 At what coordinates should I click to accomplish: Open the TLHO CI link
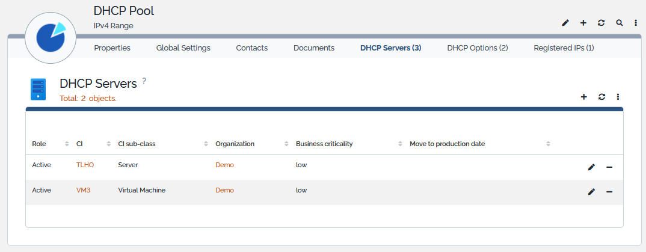85,165
